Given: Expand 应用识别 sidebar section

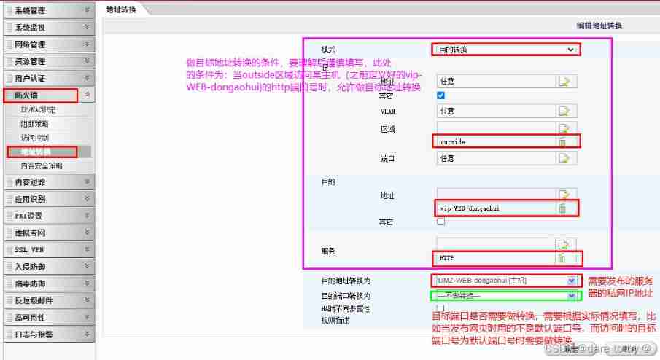Looking at the screenshot, I should click(48, 199).
